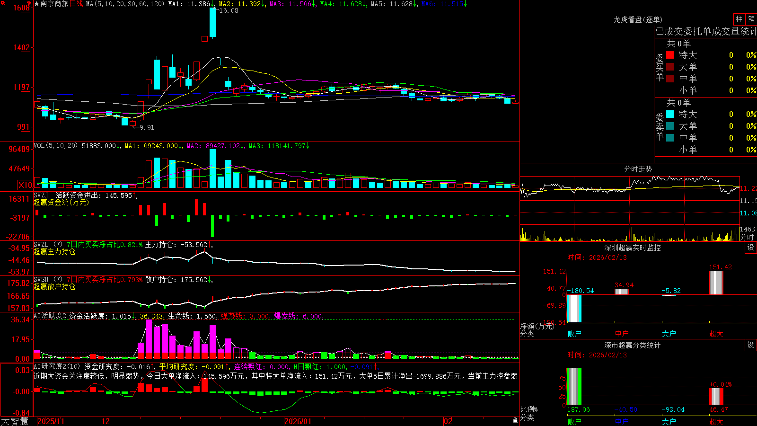Select the VOL(5,10,20) indicator label
The width and height of the screenshot is (757, 426).
coord(55,146)
